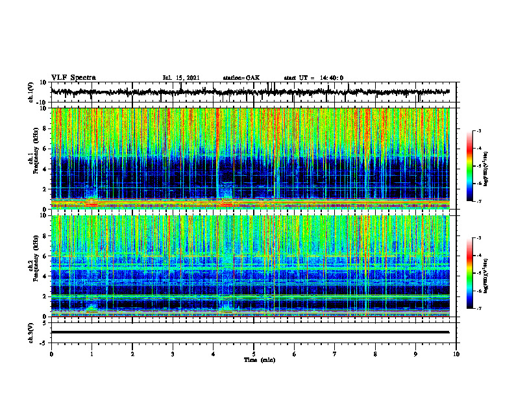Click the "ch.2 Frequency (kHz)" axis label
514x397 pixels.
coord(34,266)
